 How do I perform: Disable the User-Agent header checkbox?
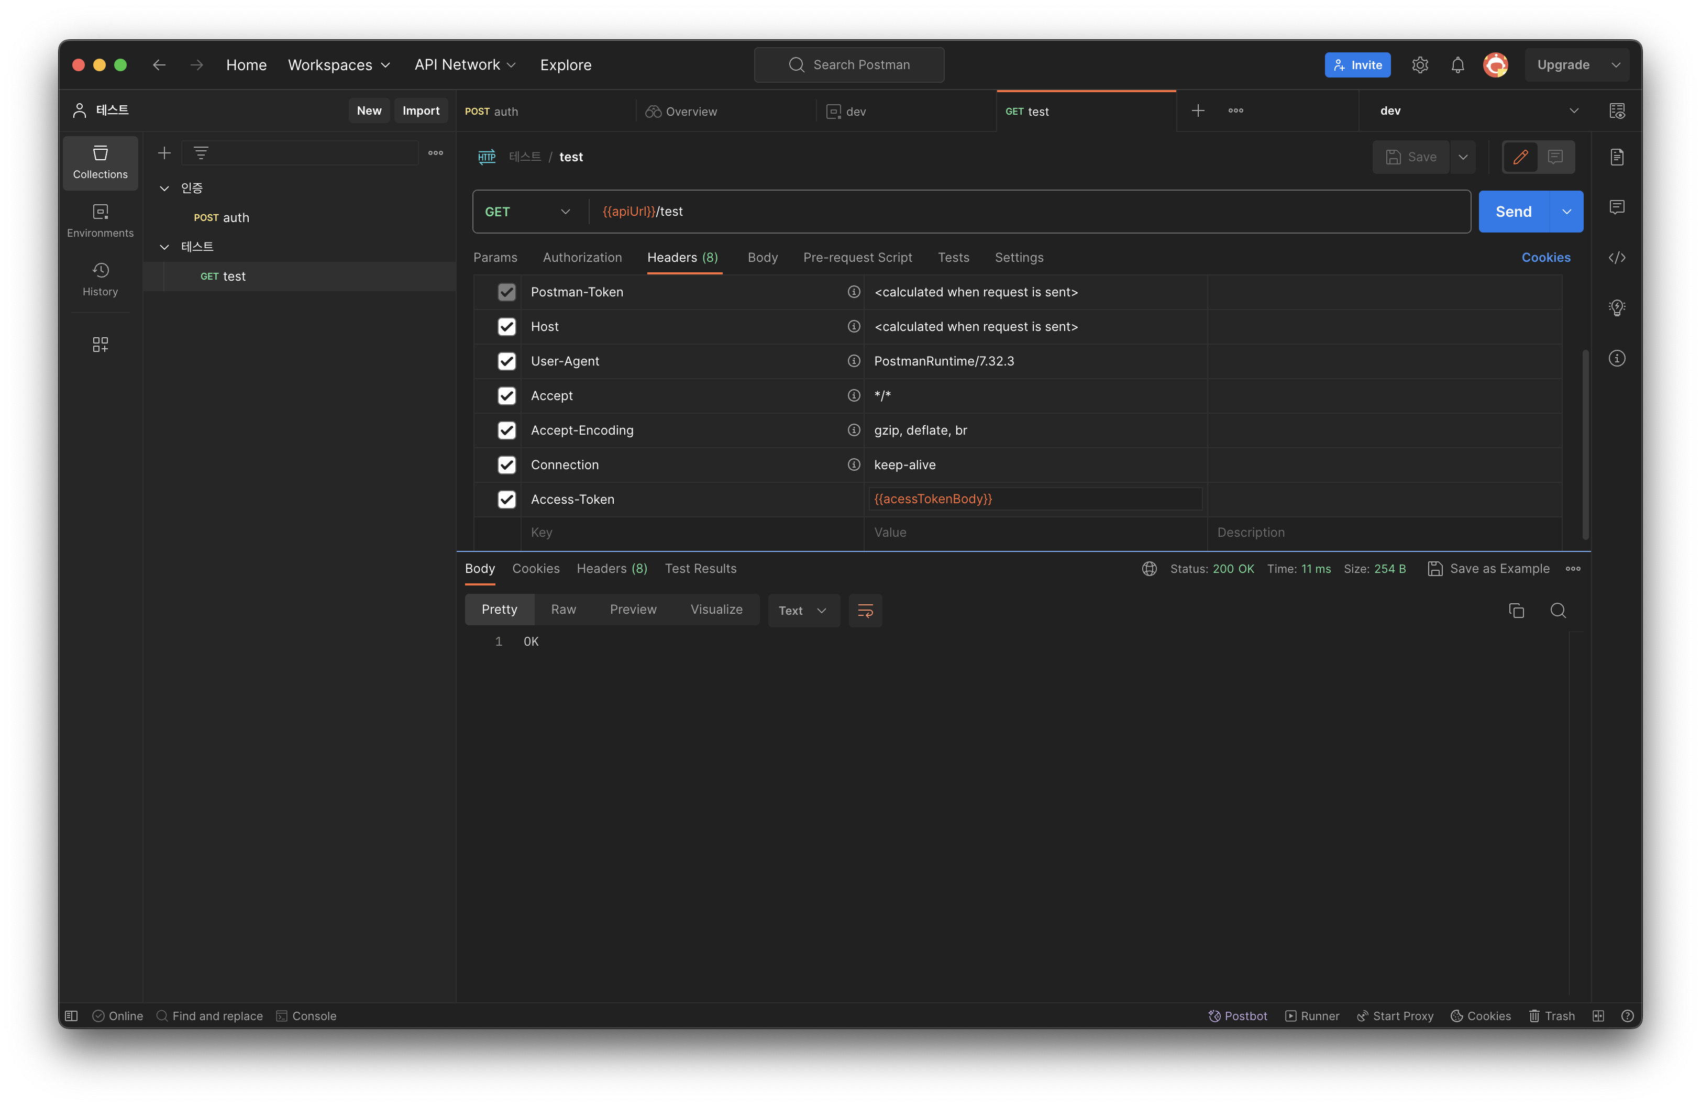(507, 361)
